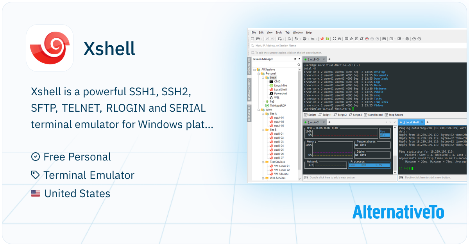The image size is (469, 246).
Task: Select the ThinkpadRDP session
Action: pyautogui.click(x=275, y=106)
